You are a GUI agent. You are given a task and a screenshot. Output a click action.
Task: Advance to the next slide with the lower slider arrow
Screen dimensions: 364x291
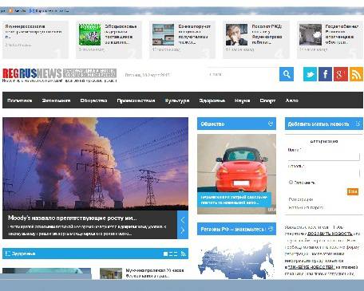pos(183,230)
